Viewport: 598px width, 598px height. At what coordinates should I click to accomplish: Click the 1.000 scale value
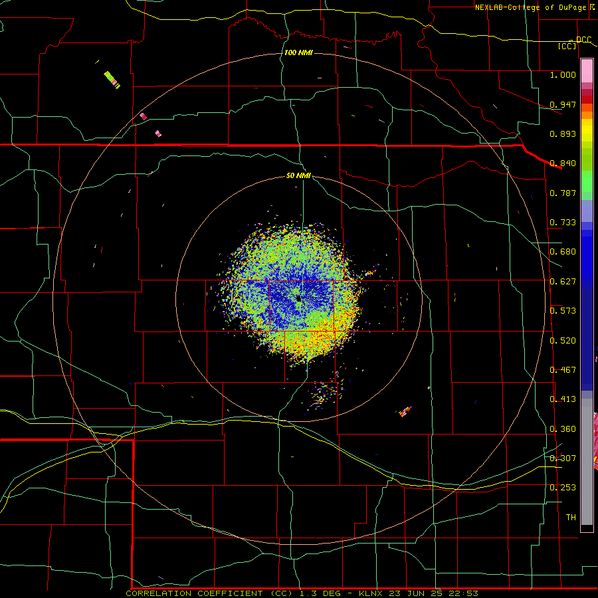[563, 74]
